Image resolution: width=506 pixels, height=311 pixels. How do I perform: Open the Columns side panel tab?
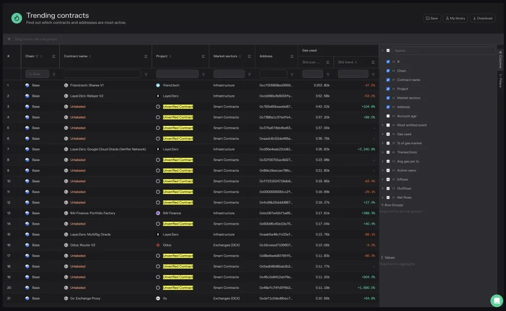click(501, 58)
